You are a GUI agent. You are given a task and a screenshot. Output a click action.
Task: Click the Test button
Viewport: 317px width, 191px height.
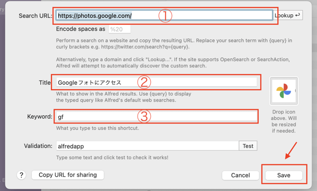[x=248, y=146]
